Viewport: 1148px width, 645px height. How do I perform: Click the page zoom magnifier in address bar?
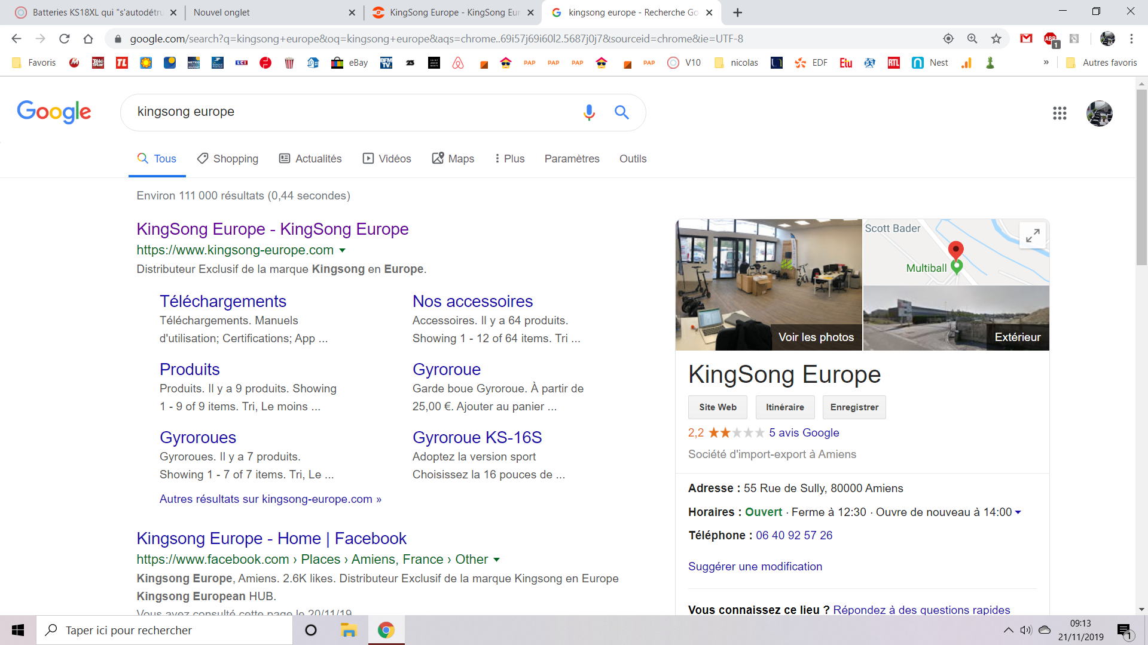coord(972,39)
